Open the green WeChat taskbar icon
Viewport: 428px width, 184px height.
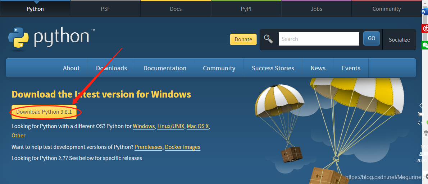pos(425,45)
